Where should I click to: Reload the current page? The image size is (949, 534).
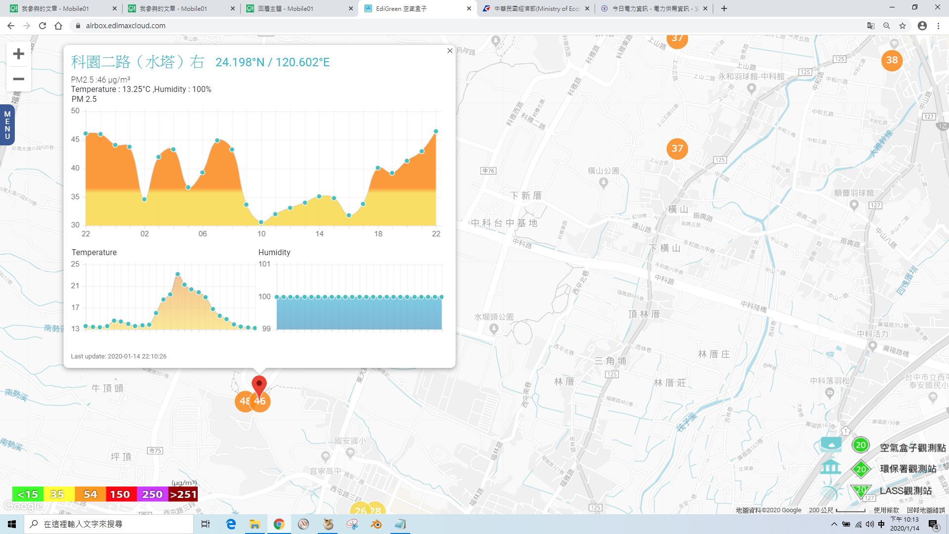[x=43, y=26]
